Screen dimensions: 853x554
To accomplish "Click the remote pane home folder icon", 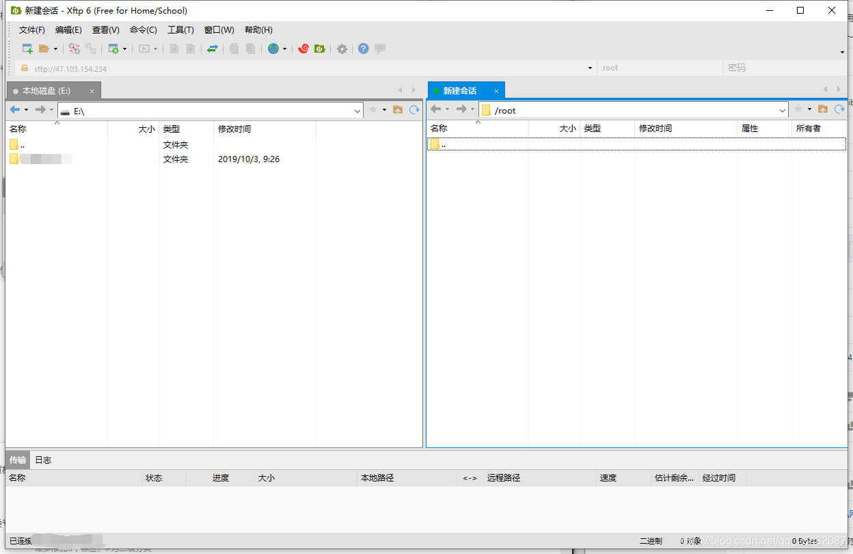I will click(823, 109).
